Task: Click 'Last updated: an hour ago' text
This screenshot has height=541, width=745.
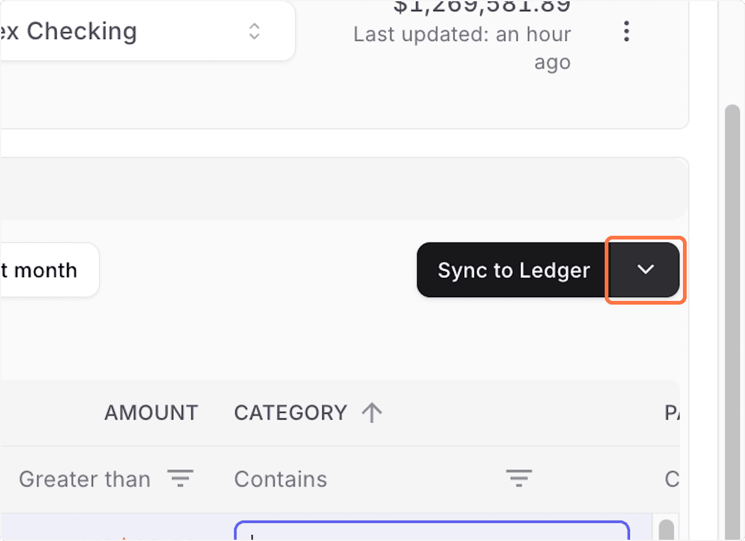Action: coord(462,34)
